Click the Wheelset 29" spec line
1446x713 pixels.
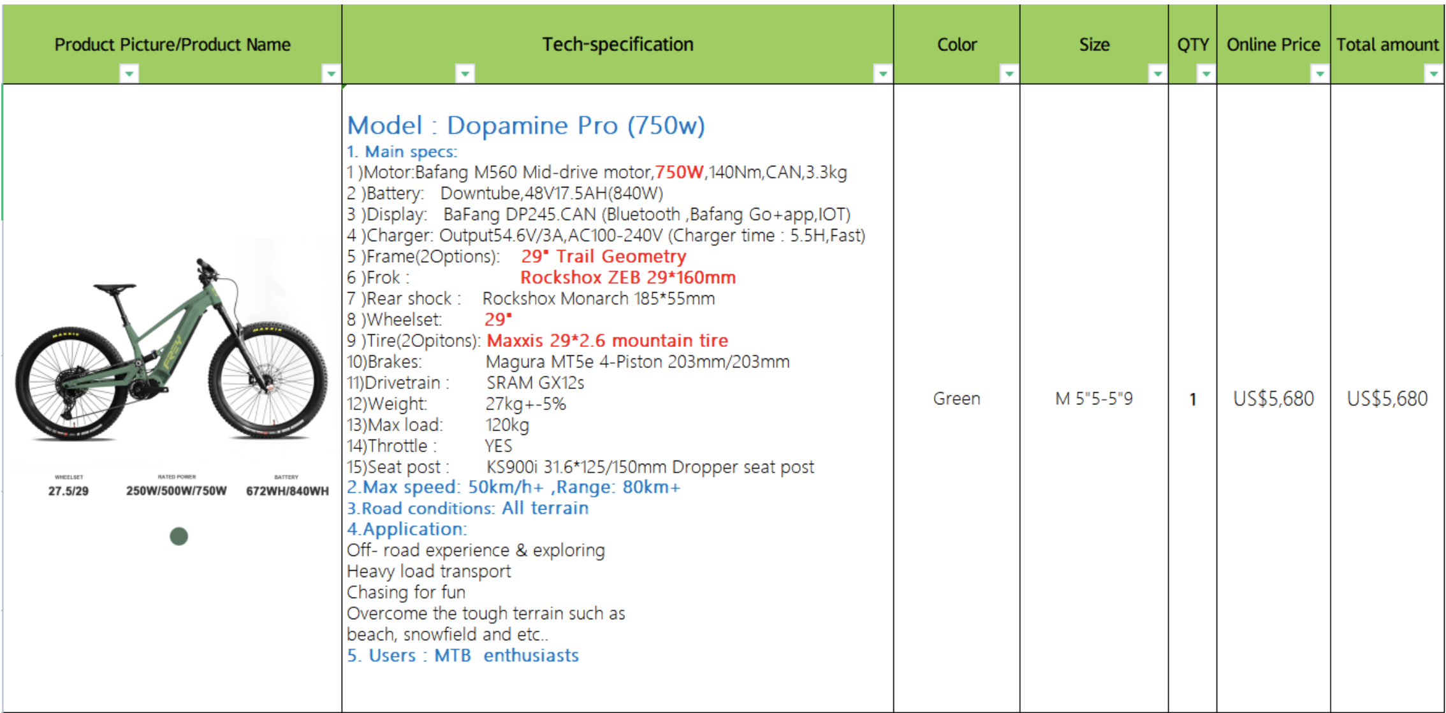click(429, 320)
